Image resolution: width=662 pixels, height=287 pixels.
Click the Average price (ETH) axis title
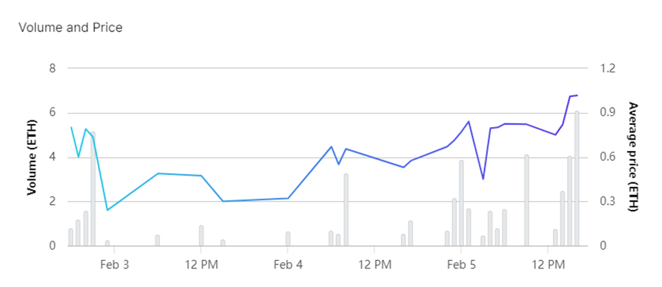[632, 156]
